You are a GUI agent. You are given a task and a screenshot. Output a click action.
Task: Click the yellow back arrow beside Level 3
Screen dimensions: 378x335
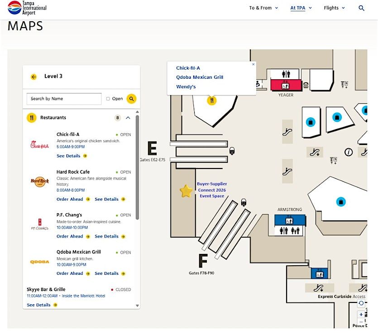click(x=34, y=77)
